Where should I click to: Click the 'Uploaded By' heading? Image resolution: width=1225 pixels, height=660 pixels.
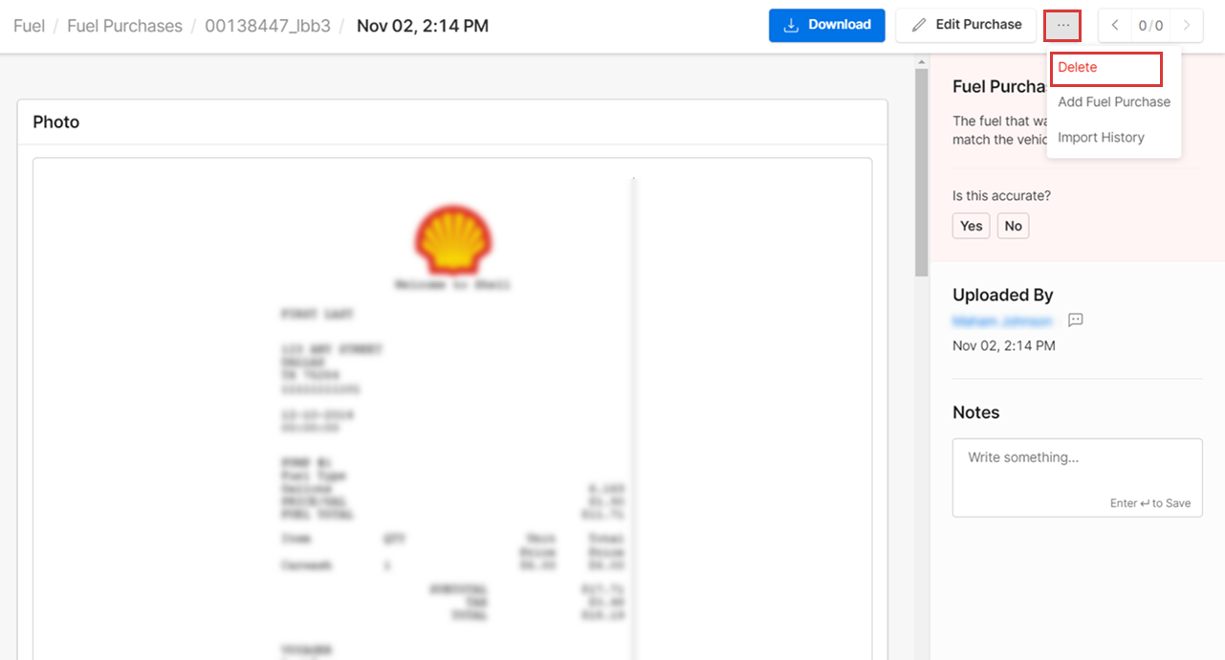click(1002, 295)
